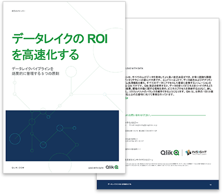Click subtitle 'データレイクパイプラインを'
The width and height of the screenshot is (222, 194).
pos(32,69)
